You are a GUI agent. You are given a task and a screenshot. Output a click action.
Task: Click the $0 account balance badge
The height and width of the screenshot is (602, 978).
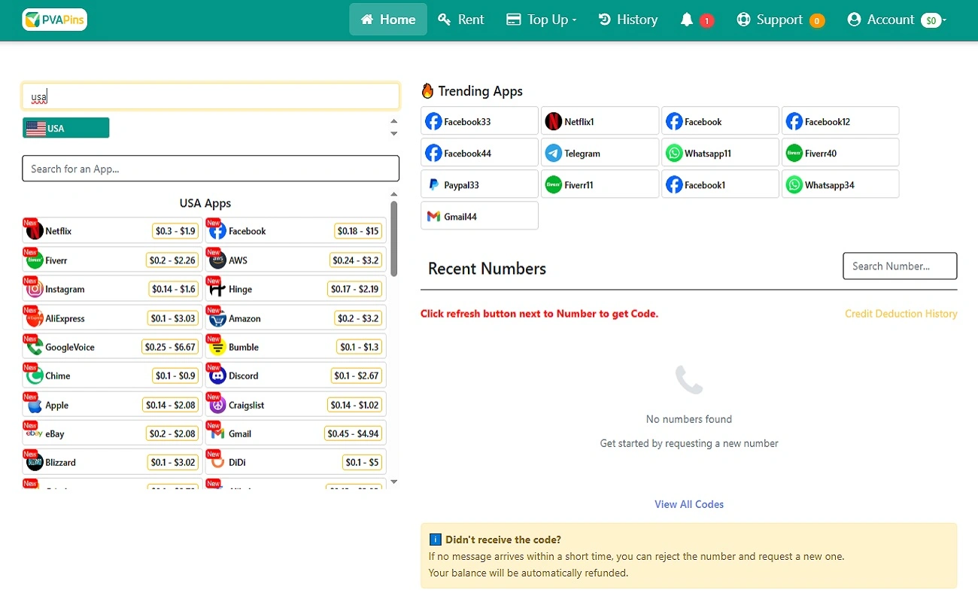click(x=931, y=21)
